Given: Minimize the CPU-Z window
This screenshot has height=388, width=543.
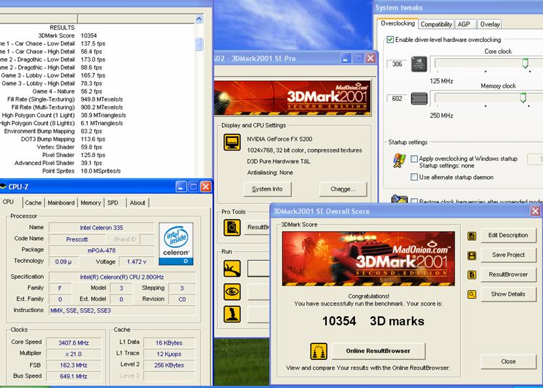Looking at the screenshot, I should tap(181, 186).
